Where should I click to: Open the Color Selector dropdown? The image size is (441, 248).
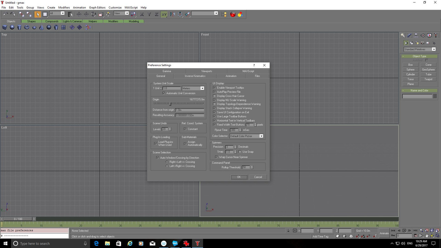point(261,136)
